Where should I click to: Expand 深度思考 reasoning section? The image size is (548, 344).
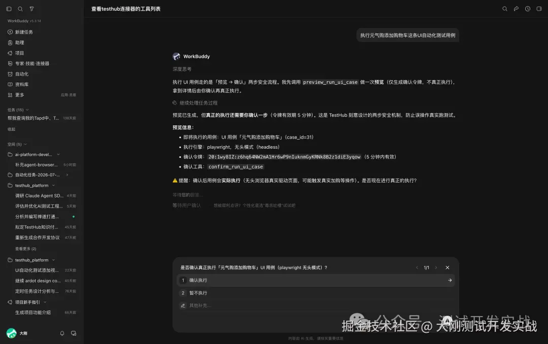tap(182, 69)
